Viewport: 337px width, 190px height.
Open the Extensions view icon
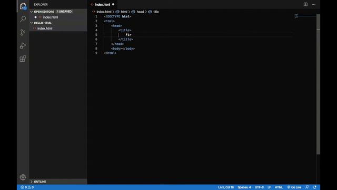[x=23, y=59]
